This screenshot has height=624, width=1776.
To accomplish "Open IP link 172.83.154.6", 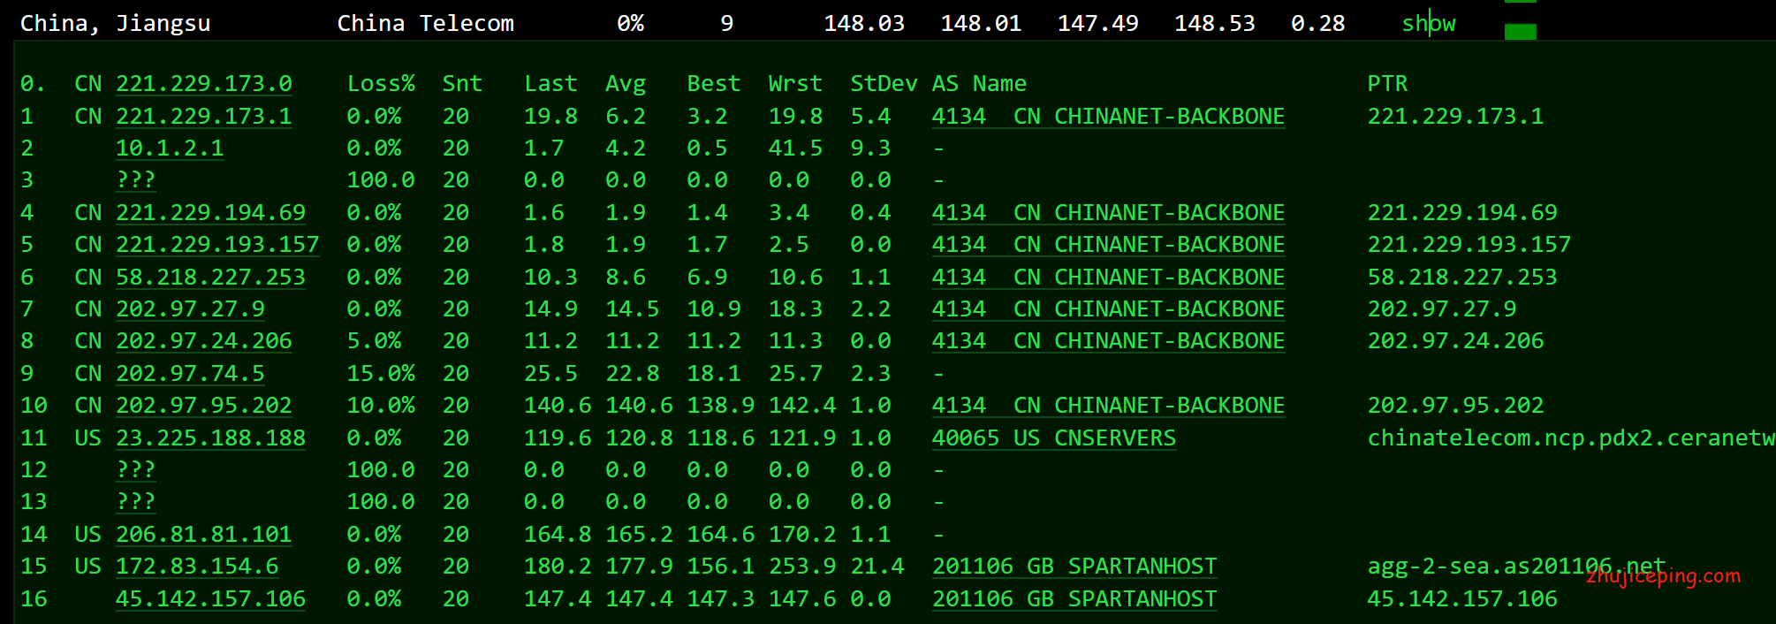I will tap(198, 567).
